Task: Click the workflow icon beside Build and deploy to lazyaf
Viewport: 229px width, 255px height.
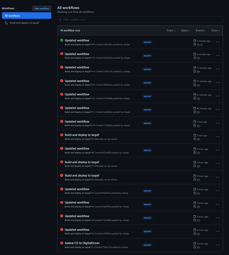Action: click(x=6, y=23)
